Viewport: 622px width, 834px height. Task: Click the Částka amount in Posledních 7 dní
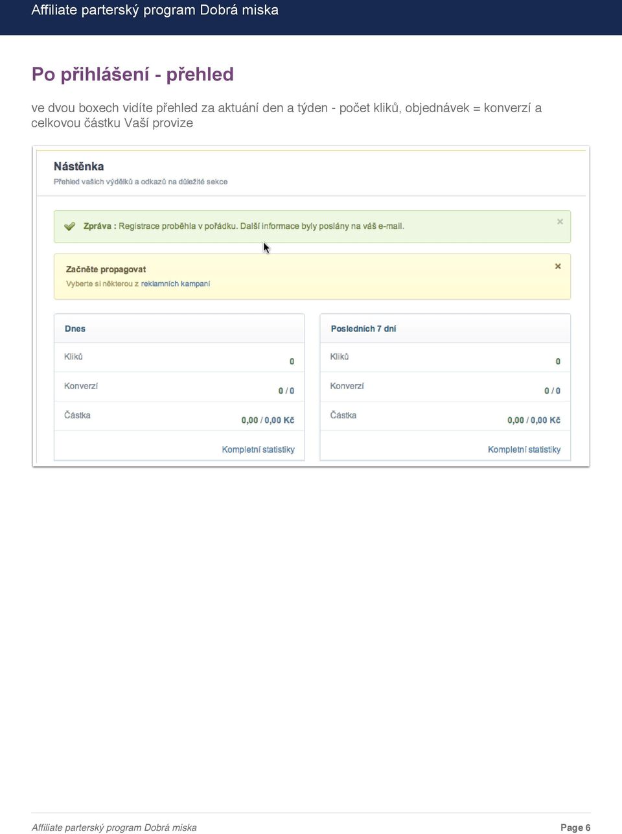pos(534,420)
